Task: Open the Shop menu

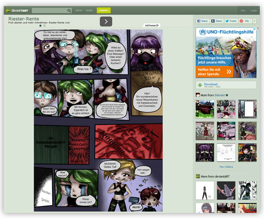Action: (x=79, y=10)
